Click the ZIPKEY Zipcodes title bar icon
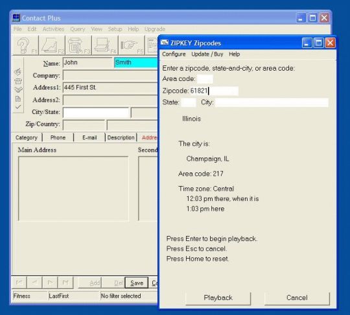The width and height of the screenshot is (350, 315). click(165, 42)
